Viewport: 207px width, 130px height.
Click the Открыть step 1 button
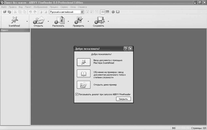coord(38,22)
